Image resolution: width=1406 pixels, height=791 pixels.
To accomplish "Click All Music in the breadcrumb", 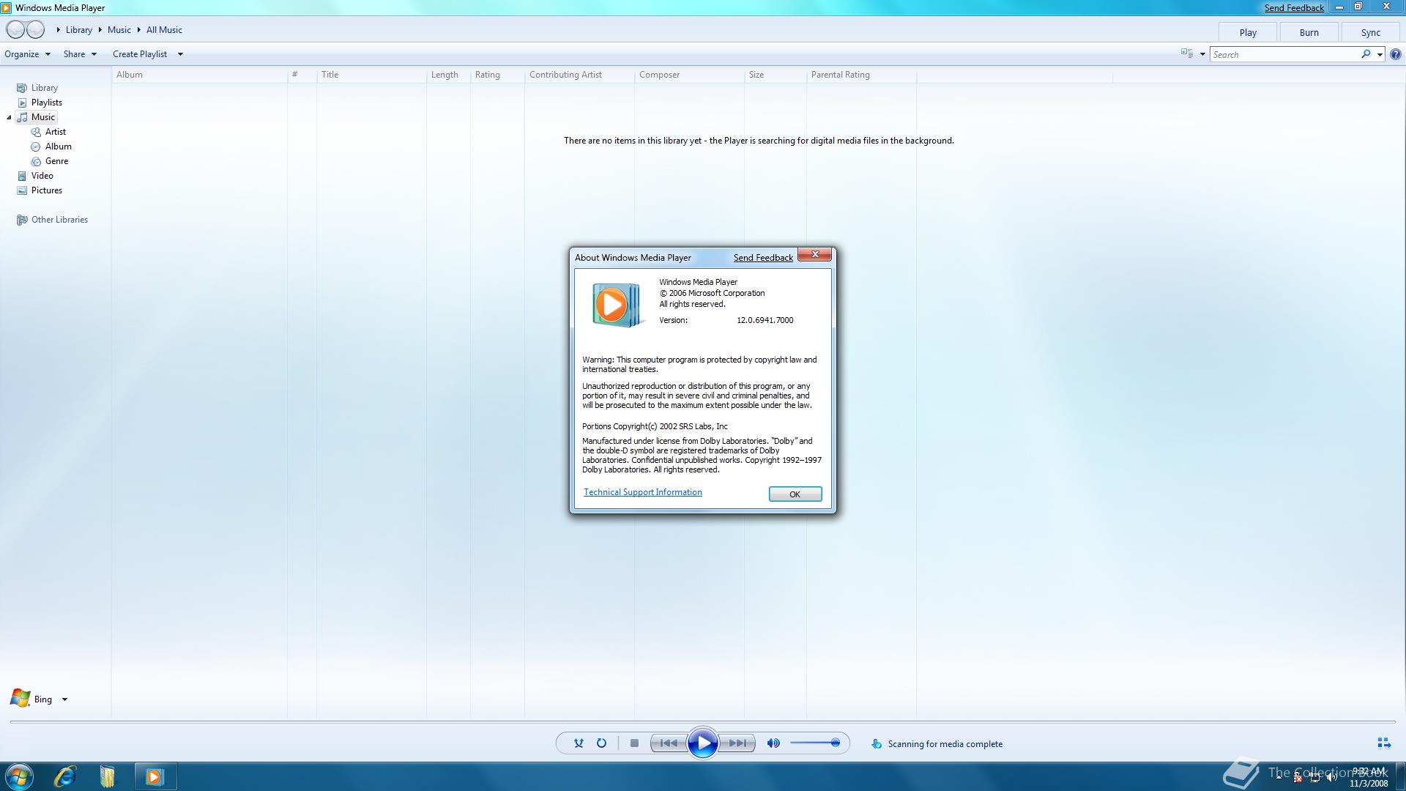I will coord(164,30).
